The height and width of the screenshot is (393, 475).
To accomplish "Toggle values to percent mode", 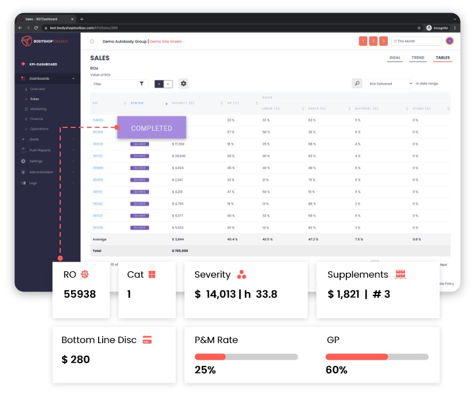I will tap(159, 84).
